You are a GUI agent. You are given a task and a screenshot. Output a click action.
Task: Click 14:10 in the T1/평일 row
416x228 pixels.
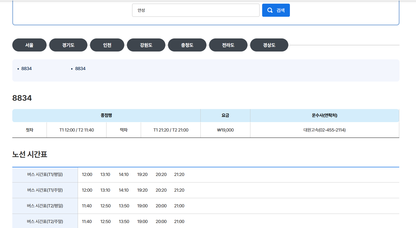tap(124, 174)
